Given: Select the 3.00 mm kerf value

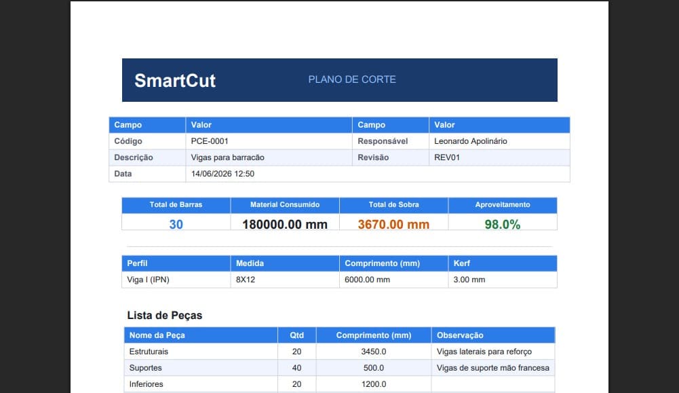Looking at the screenshot, I should pyautogui.click(x=469, y=280).
